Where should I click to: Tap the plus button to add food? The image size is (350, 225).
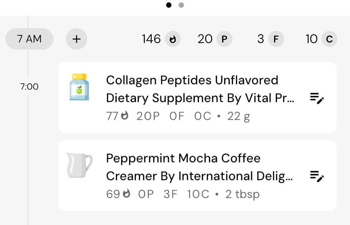point(76,39)
